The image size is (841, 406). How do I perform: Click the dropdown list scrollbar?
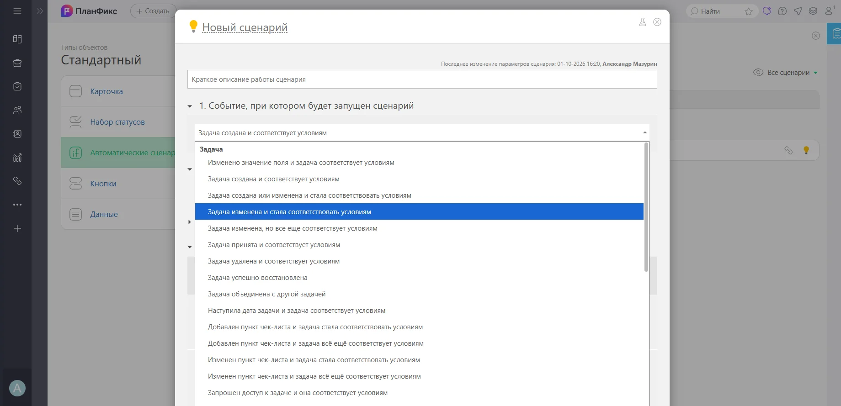click(x=646, y=207)
